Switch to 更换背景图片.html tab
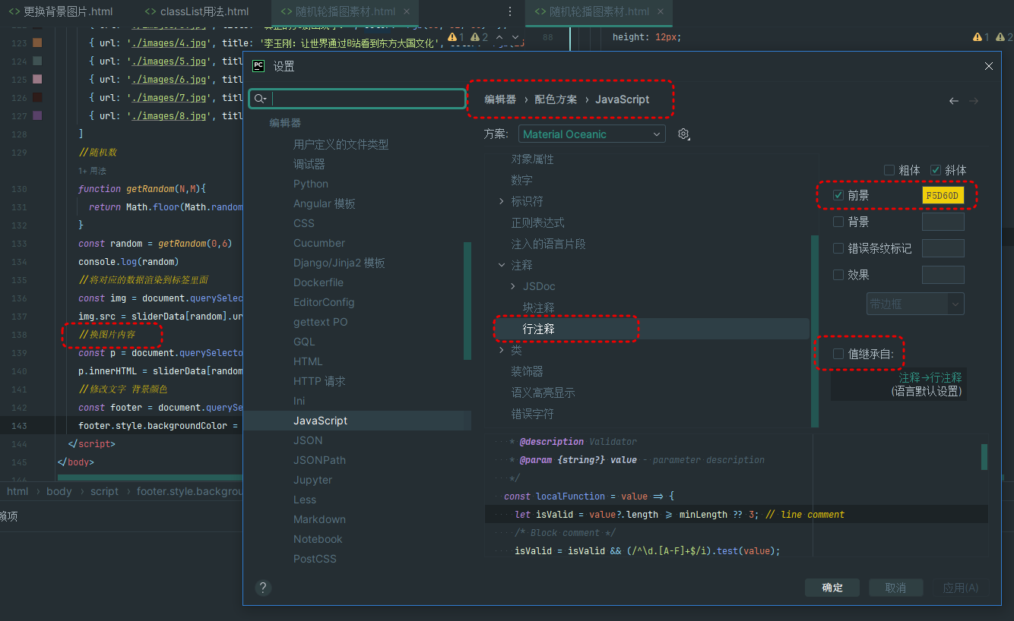 point(60,12)
